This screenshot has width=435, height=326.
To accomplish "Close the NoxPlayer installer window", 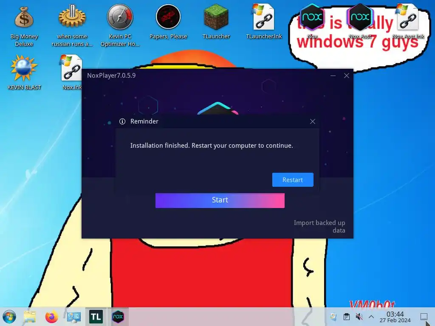I will pyautogui.click(x=347, y=76).
